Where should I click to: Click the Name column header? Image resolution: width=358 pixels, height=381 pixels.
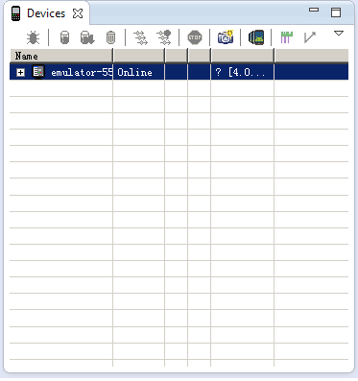click(61, 56)
